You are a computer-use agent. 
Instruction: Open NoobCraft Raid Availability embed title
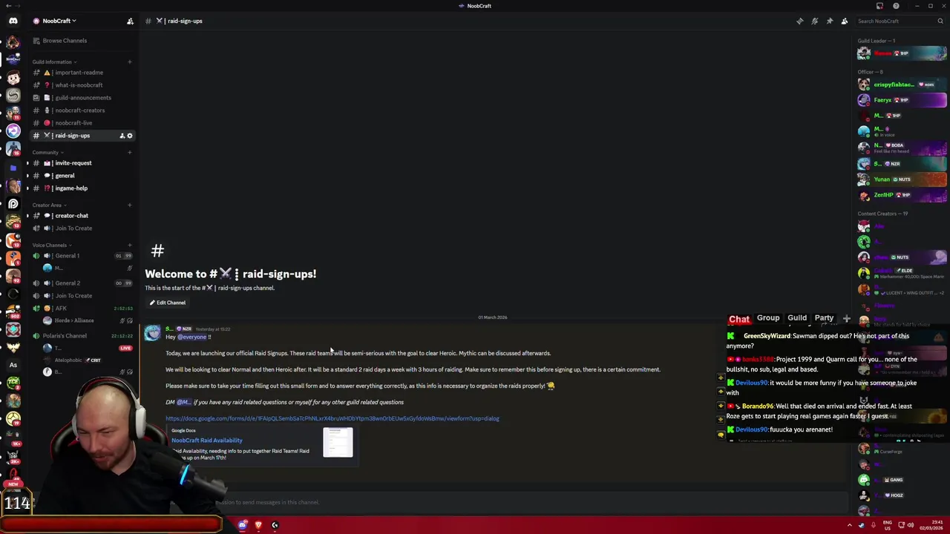[x=206, y=441]
